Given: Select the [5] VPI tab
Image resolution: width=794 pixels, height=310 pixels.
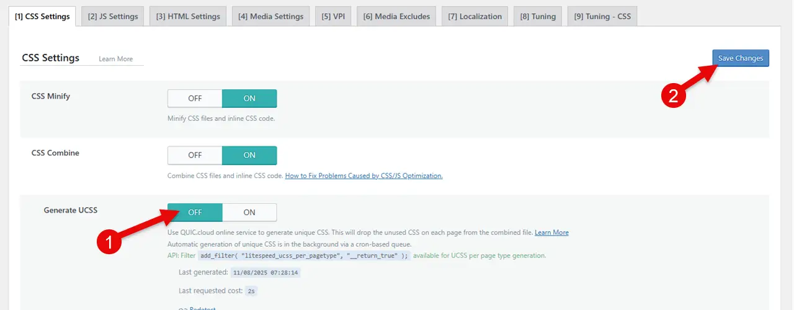Looking at the screenshot, I should [333, 16].
